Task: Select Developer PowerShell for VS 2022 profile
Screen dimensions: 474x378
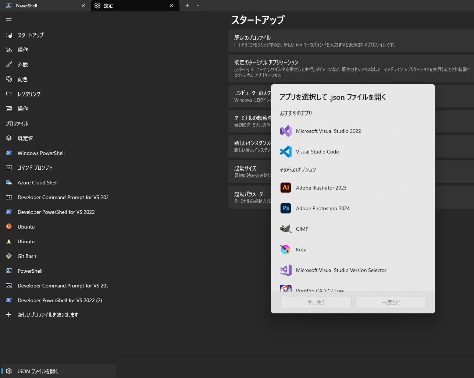Action: click(x=59, y=212)
